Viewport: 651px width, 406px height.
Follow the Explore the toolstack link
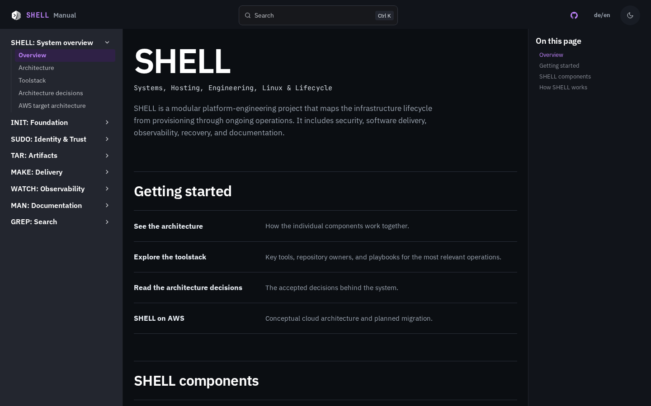click(170, 257)
